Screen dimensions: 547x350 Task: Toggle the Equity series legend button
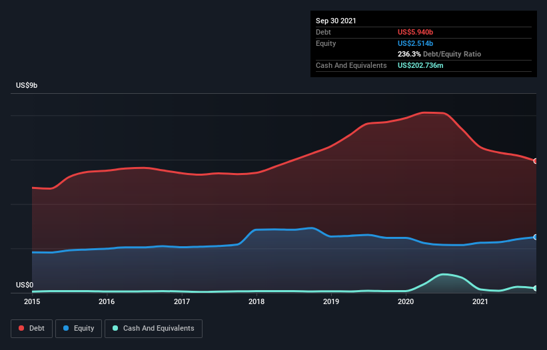(79, 329)
